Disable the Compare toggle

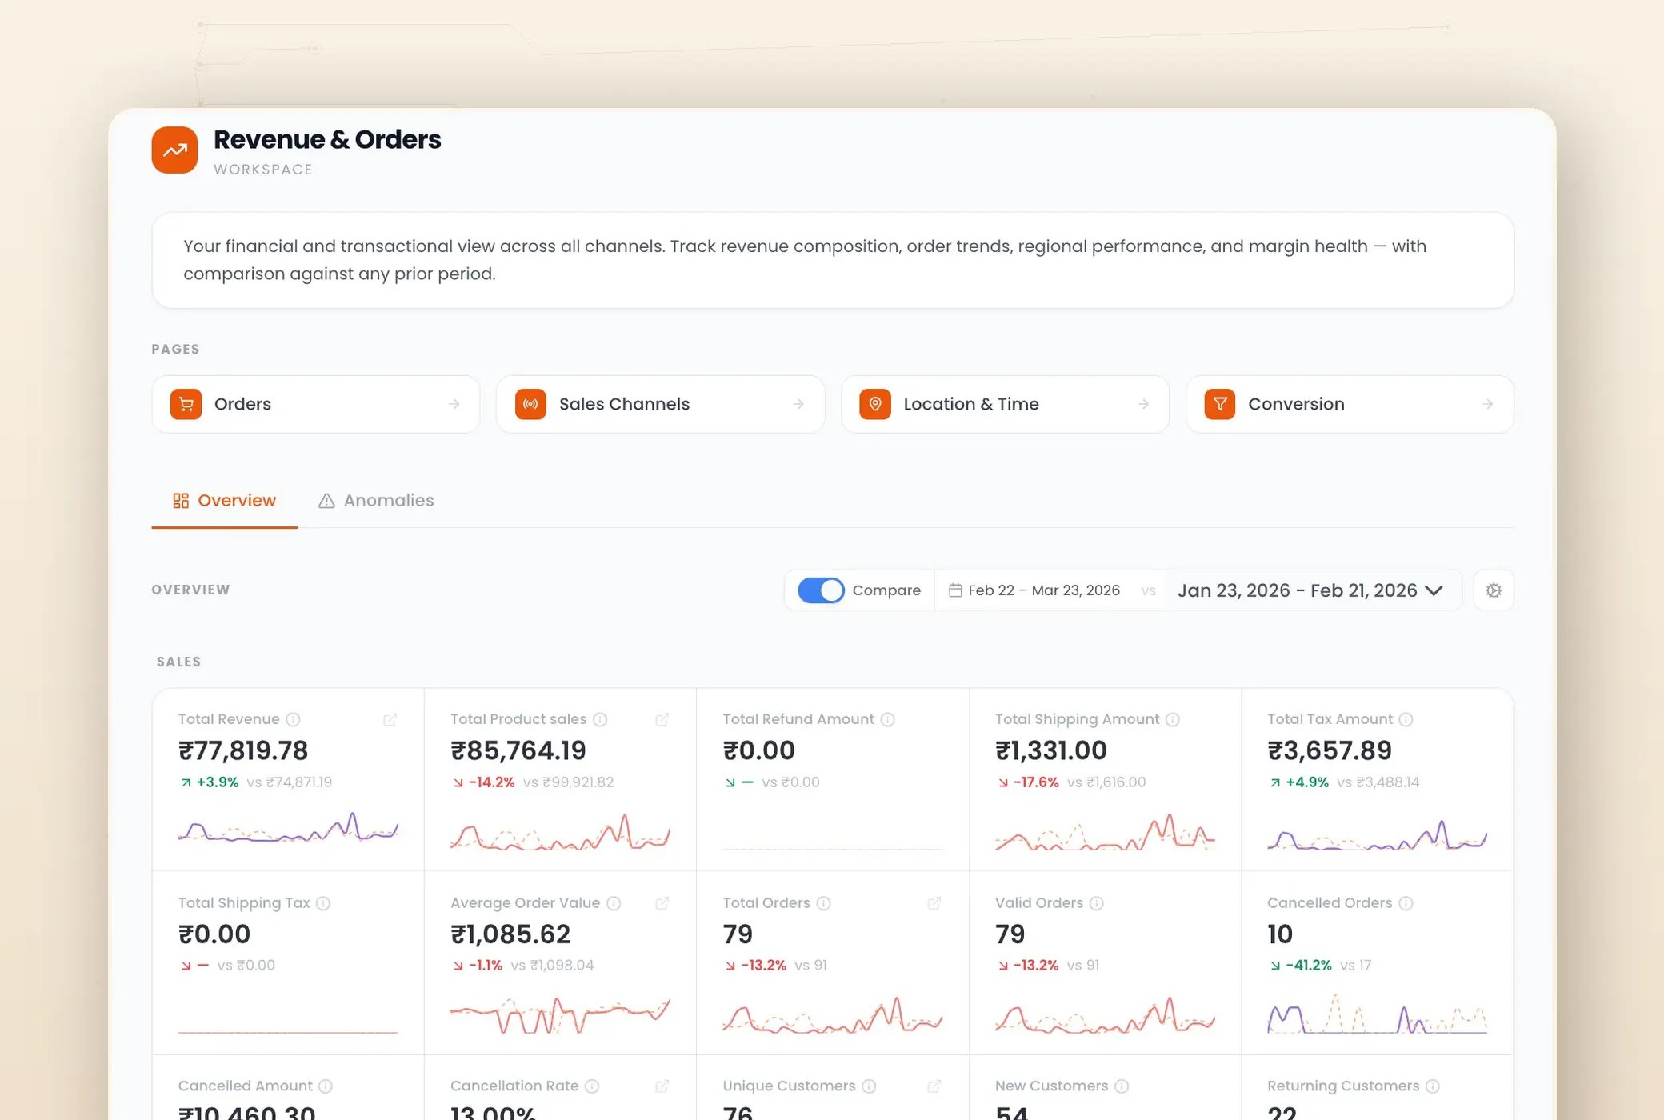pos(820,590)
